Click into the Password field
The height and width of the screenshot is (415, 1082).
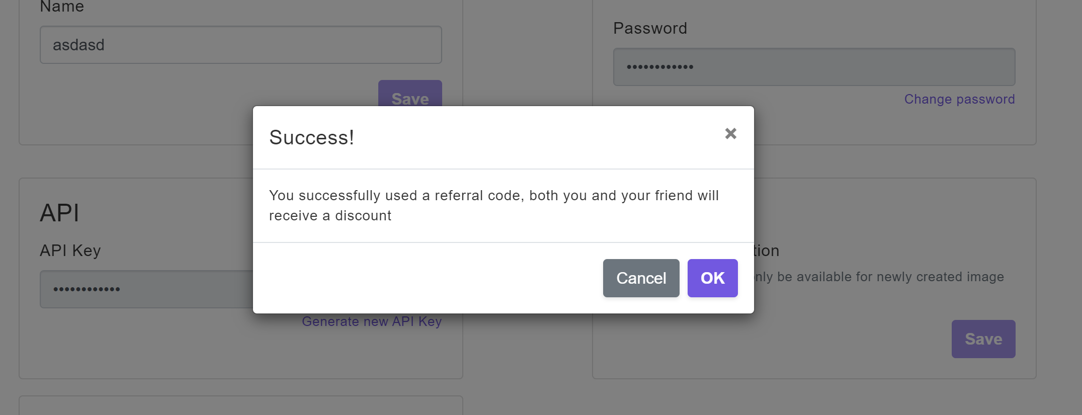coord(813,67)
